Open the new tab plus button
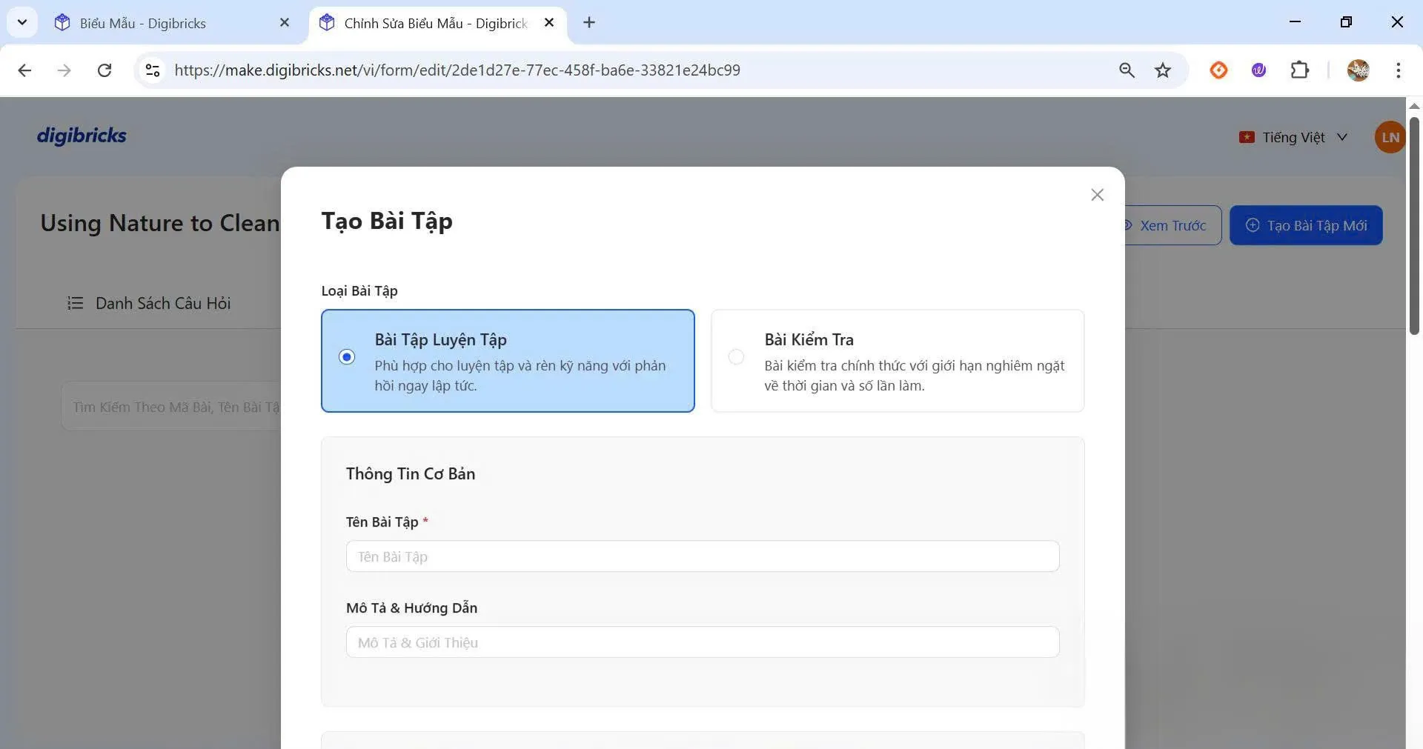This screenshot has height=749, width=1423. [589, 23]
